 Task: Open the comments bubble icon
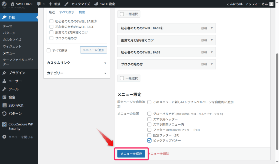pyautogui.click(x=39, y=4)
